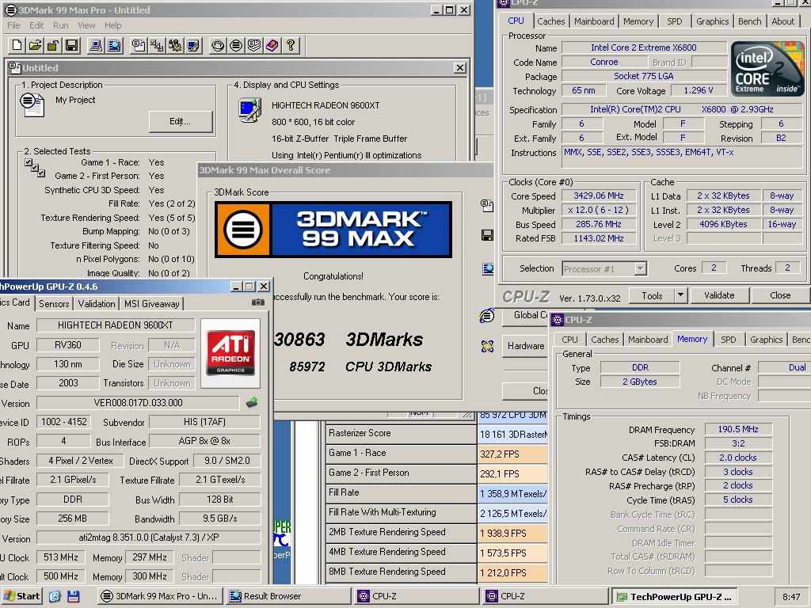Click the icon next to Hardware button
This screenshot has height=608, width=811.
(487, 347)
